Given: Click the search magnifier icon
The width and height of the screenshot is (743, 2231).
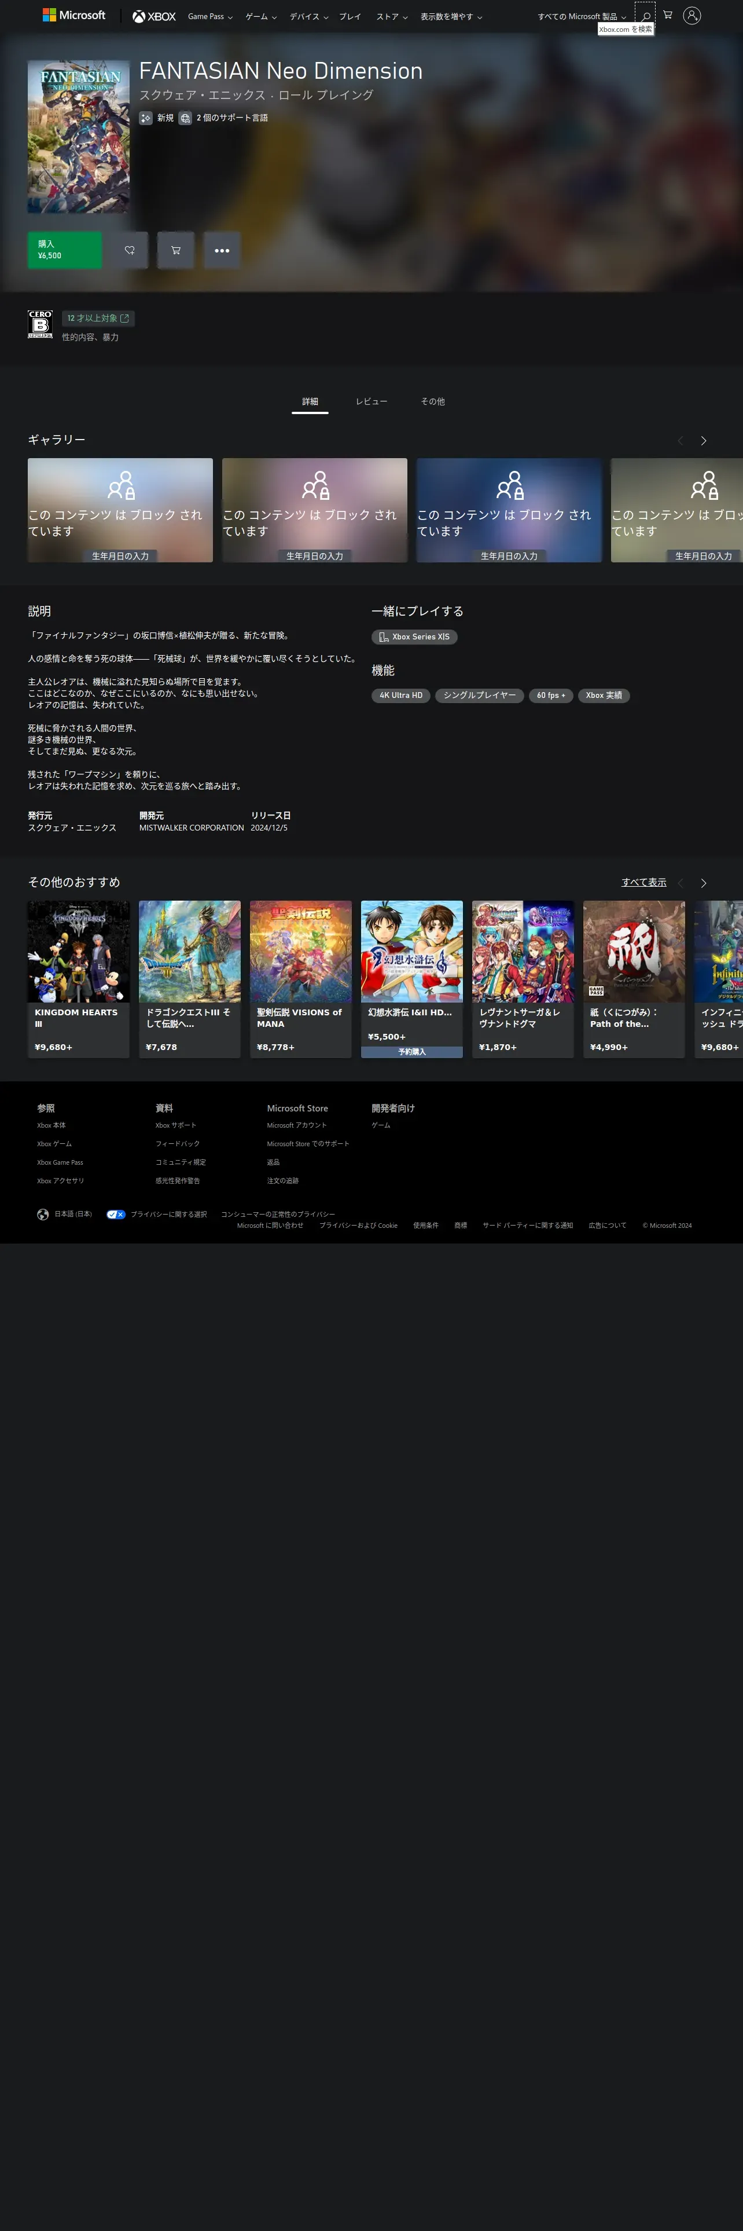Looking at the screenshot, I should pos(645,16).
